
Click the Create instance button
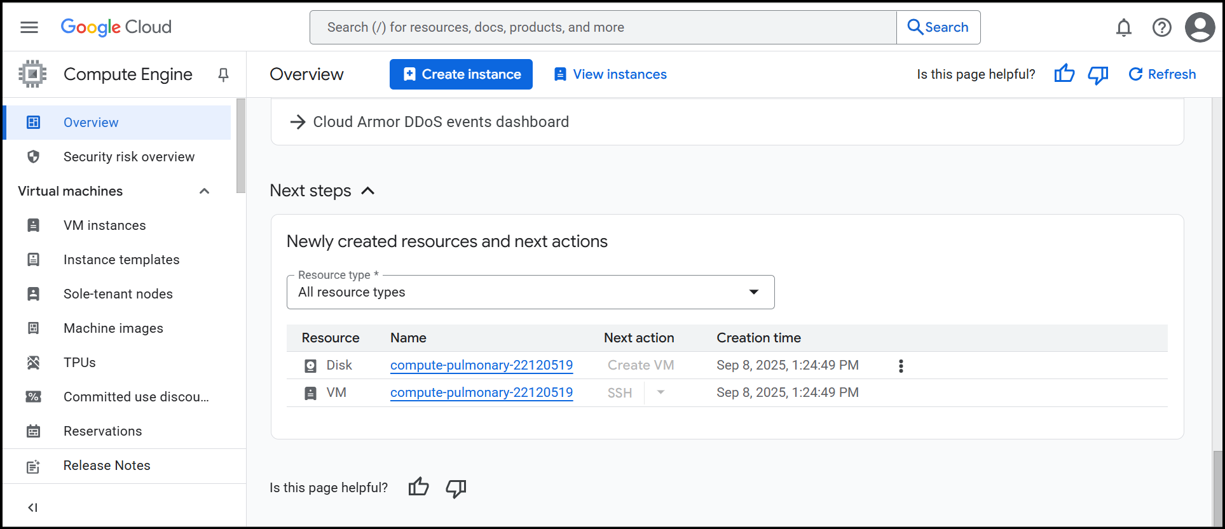click(461, 74)
